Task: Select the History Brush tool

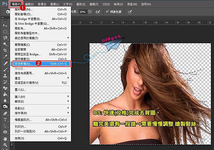Action: coord(5,82)
